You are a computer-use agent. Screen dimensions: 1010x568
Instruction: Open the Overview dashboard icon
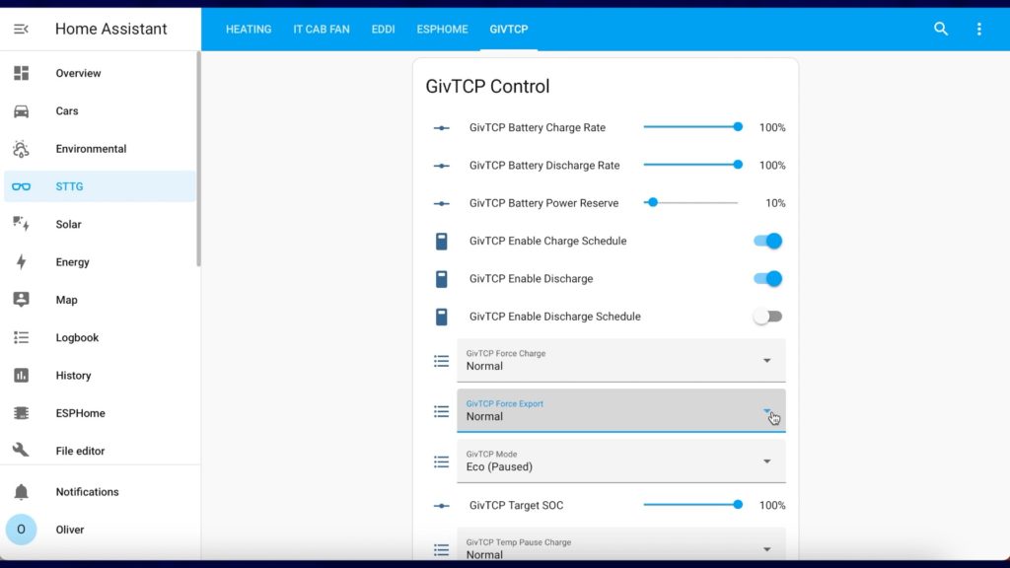22,73
